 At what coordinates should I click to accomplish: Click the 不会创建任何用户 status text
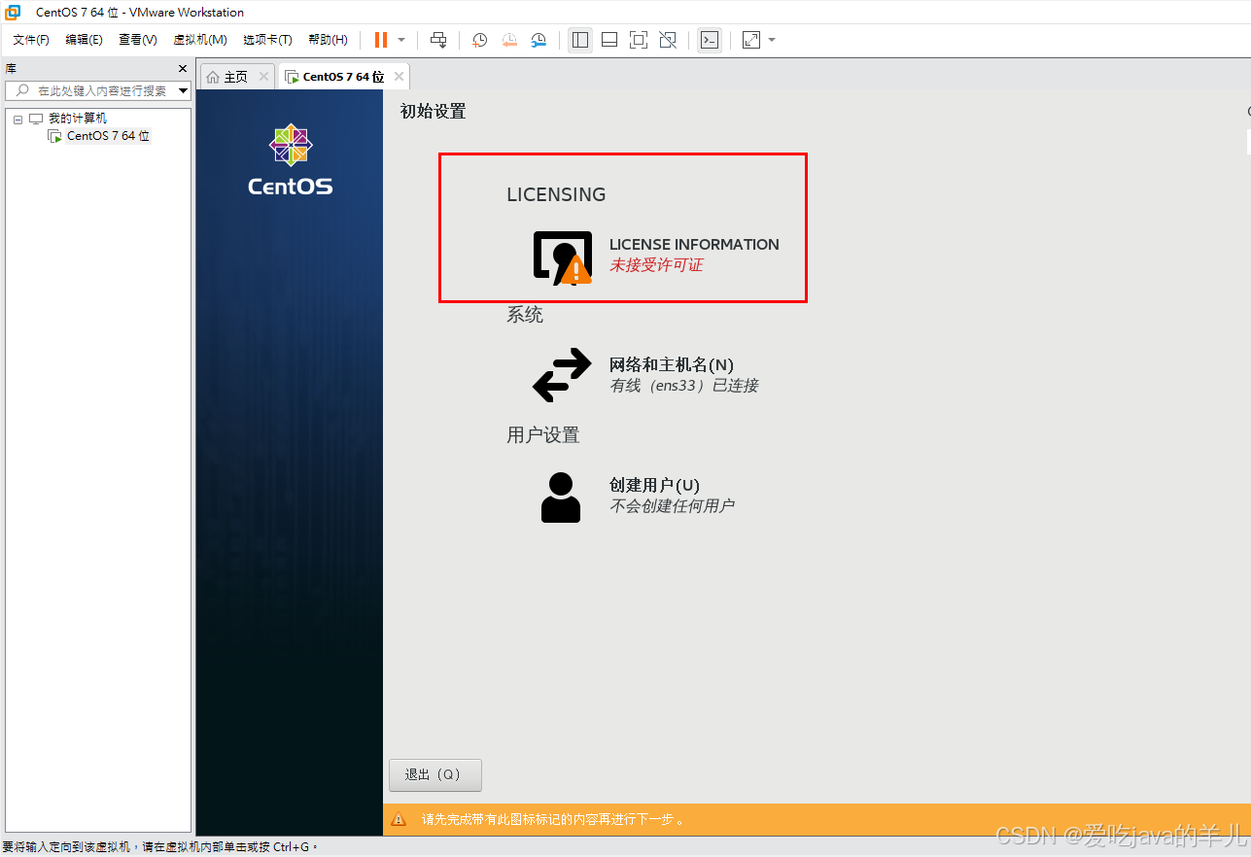tap(672, 506)
